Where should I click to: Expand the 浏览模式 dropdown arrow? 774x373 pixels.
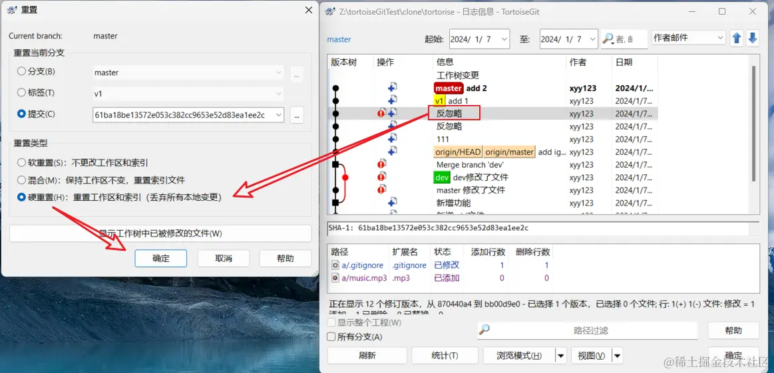(x=561, y=356)
